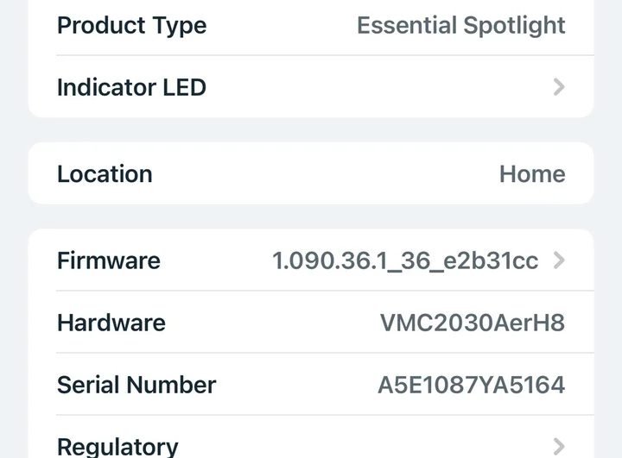The image size is (622, 458).
Task: Tap the Hardware label
Action: tap(111, 323)
